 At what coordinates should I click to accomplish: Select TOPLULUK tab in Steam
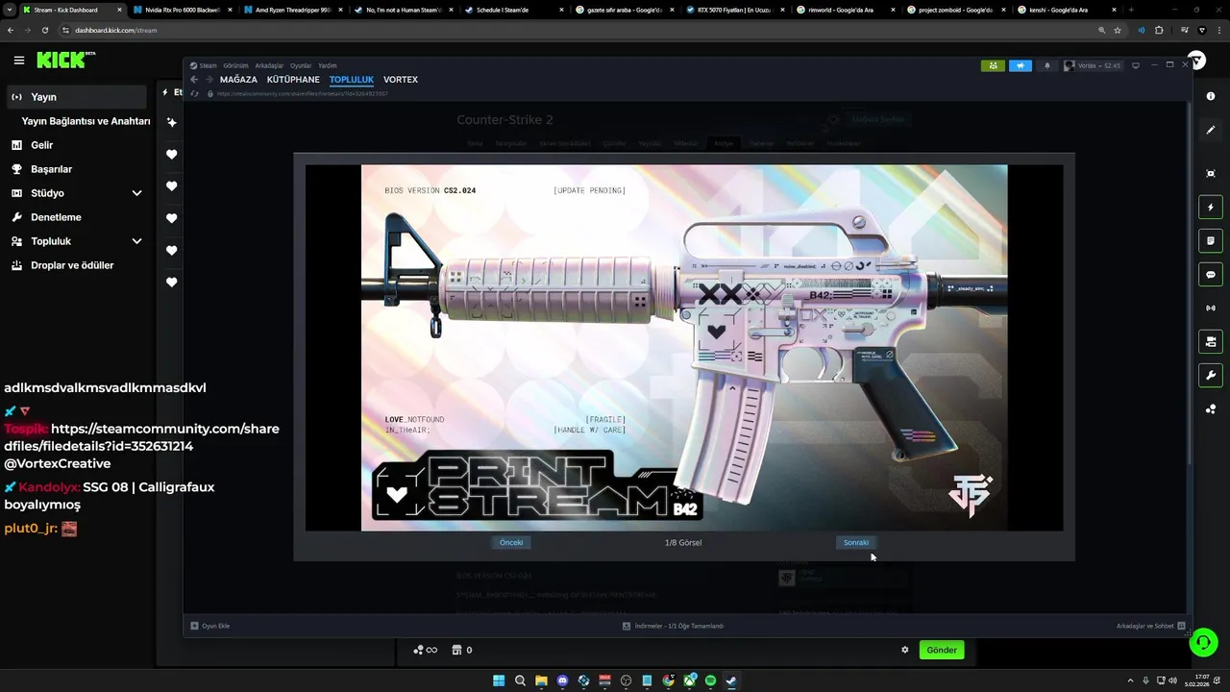(352, 80)
